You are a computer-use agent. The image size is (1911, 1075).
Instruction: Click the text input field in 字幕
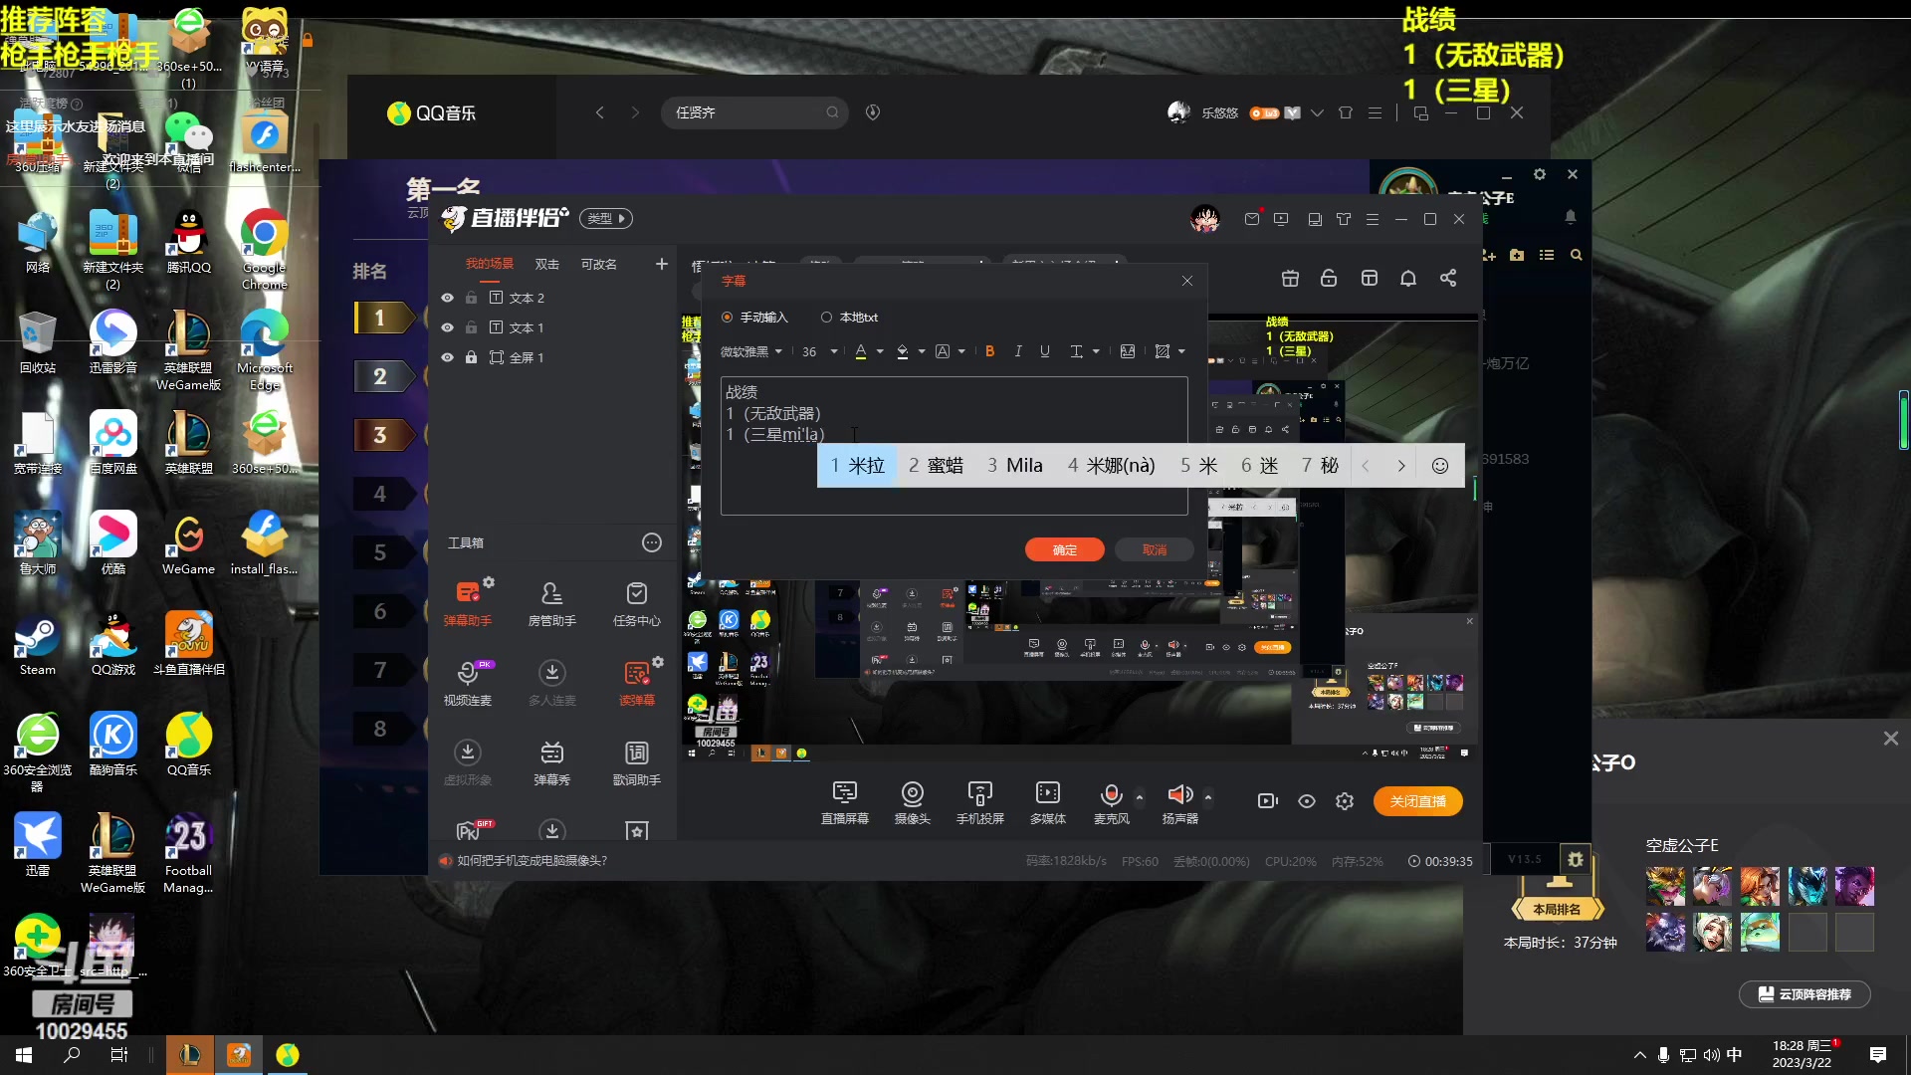click(955, 446)
